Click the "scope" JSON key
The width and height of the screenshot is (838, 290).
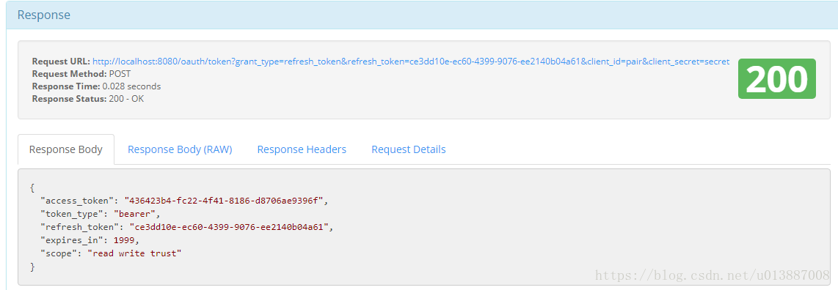click(x=60, y=253)
